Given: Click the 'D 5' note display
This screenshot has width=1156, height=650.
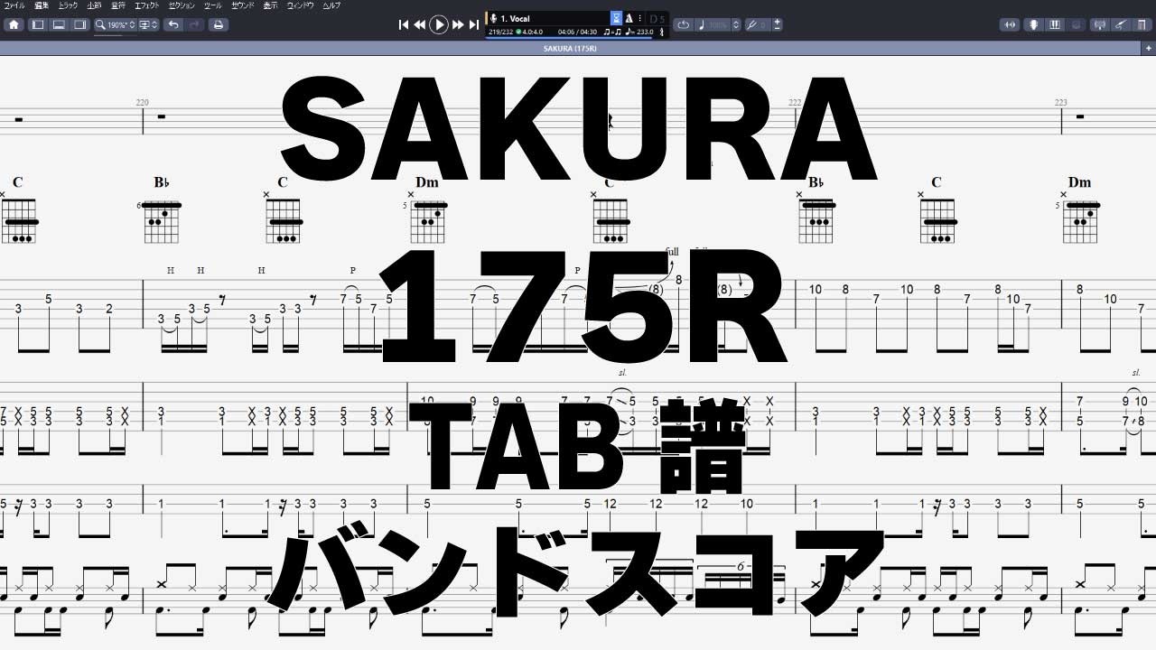Looking at the screenshot, I should pos(657,18).
